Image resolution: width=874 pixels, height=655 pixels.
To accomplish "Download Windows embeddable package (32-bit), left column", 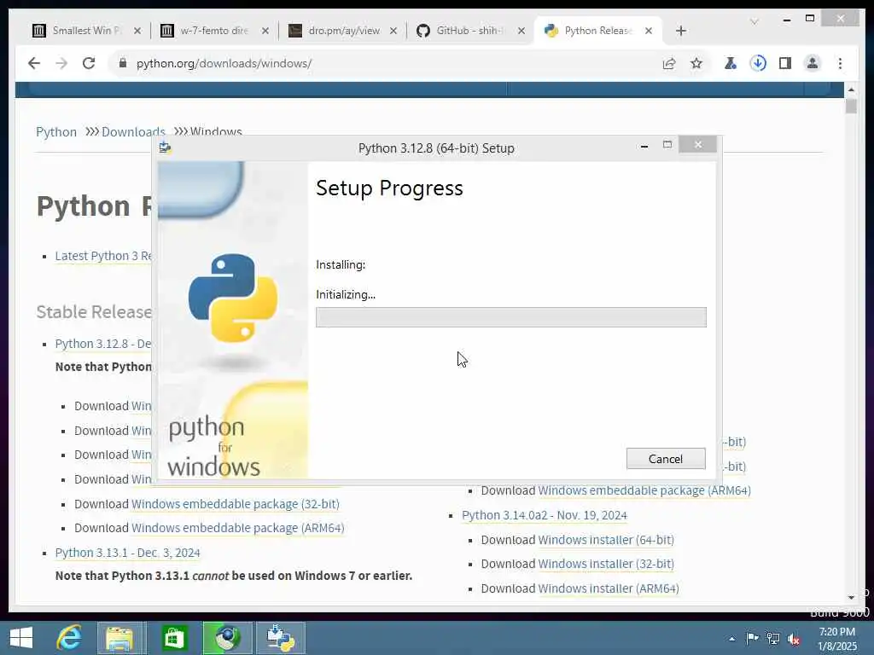I will (236, 504).
